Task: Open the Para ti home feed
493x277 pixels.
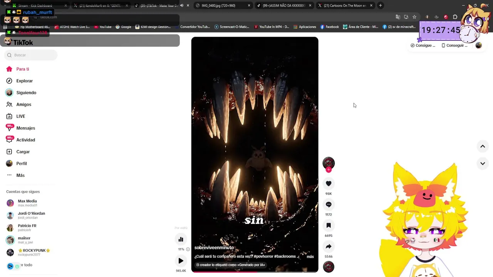Action: (x=18, y=69)
